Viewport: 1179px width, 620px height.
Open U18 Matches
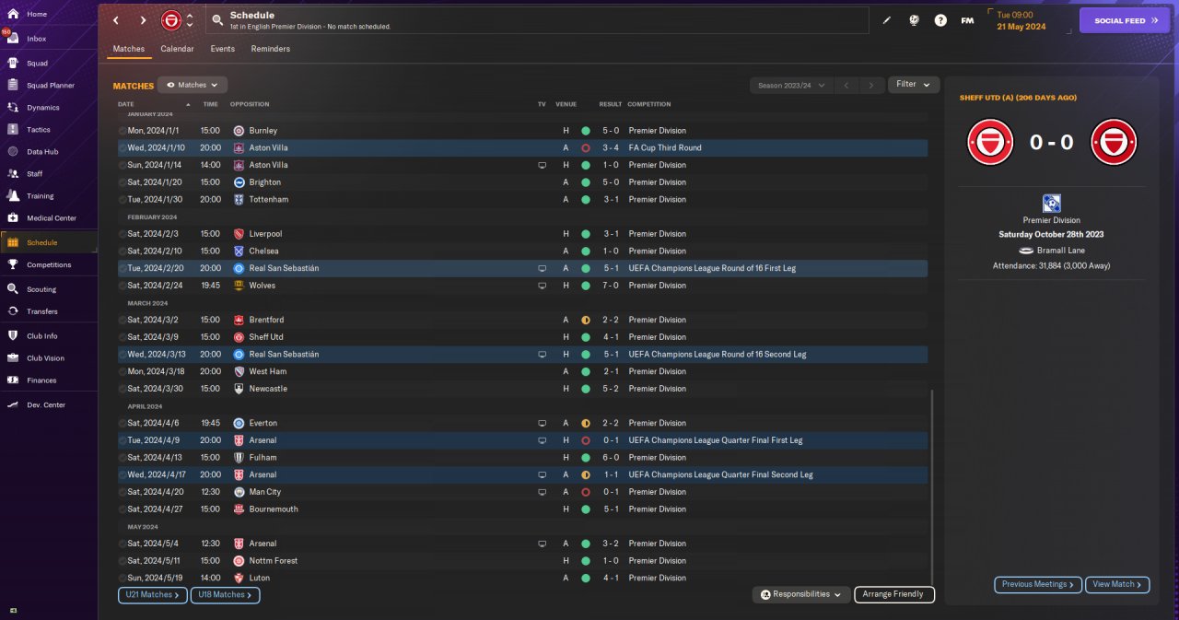click(x=226, y=595)
